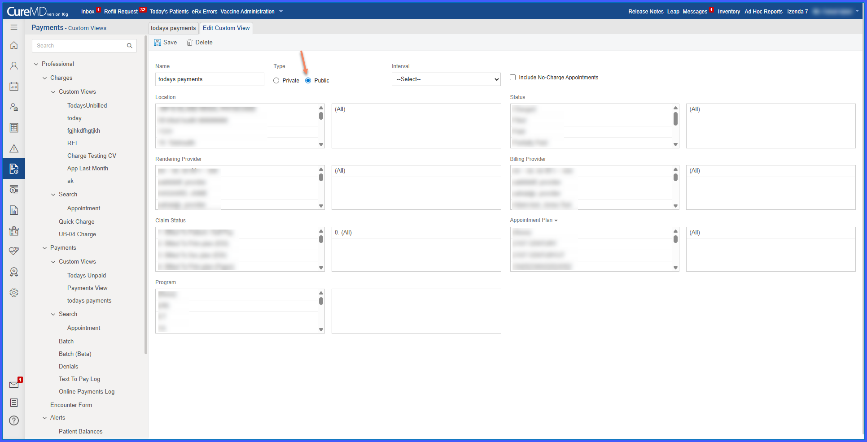
Task: Open the Help question mark icon
Action: [x=14, y=420]
